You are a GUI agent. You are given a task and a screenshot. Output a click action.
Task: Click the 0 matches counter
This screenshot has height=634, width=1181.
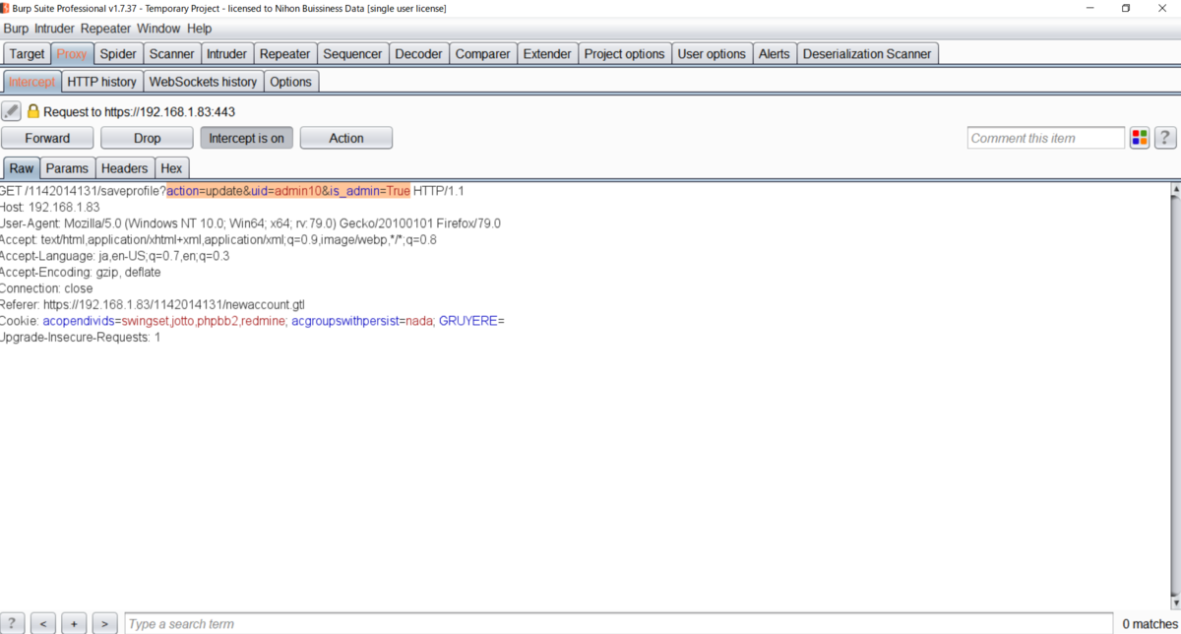[x=1149, y=623]
